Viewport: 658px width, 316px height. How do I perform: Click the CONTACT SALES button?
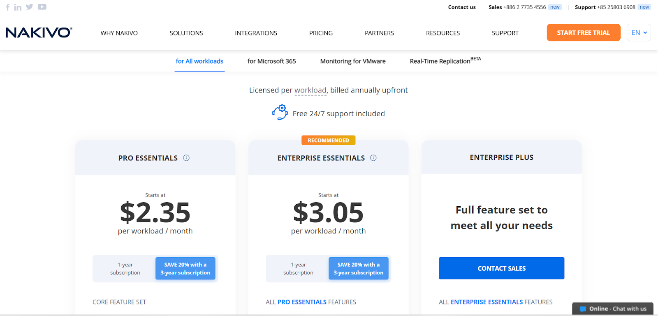501,268
